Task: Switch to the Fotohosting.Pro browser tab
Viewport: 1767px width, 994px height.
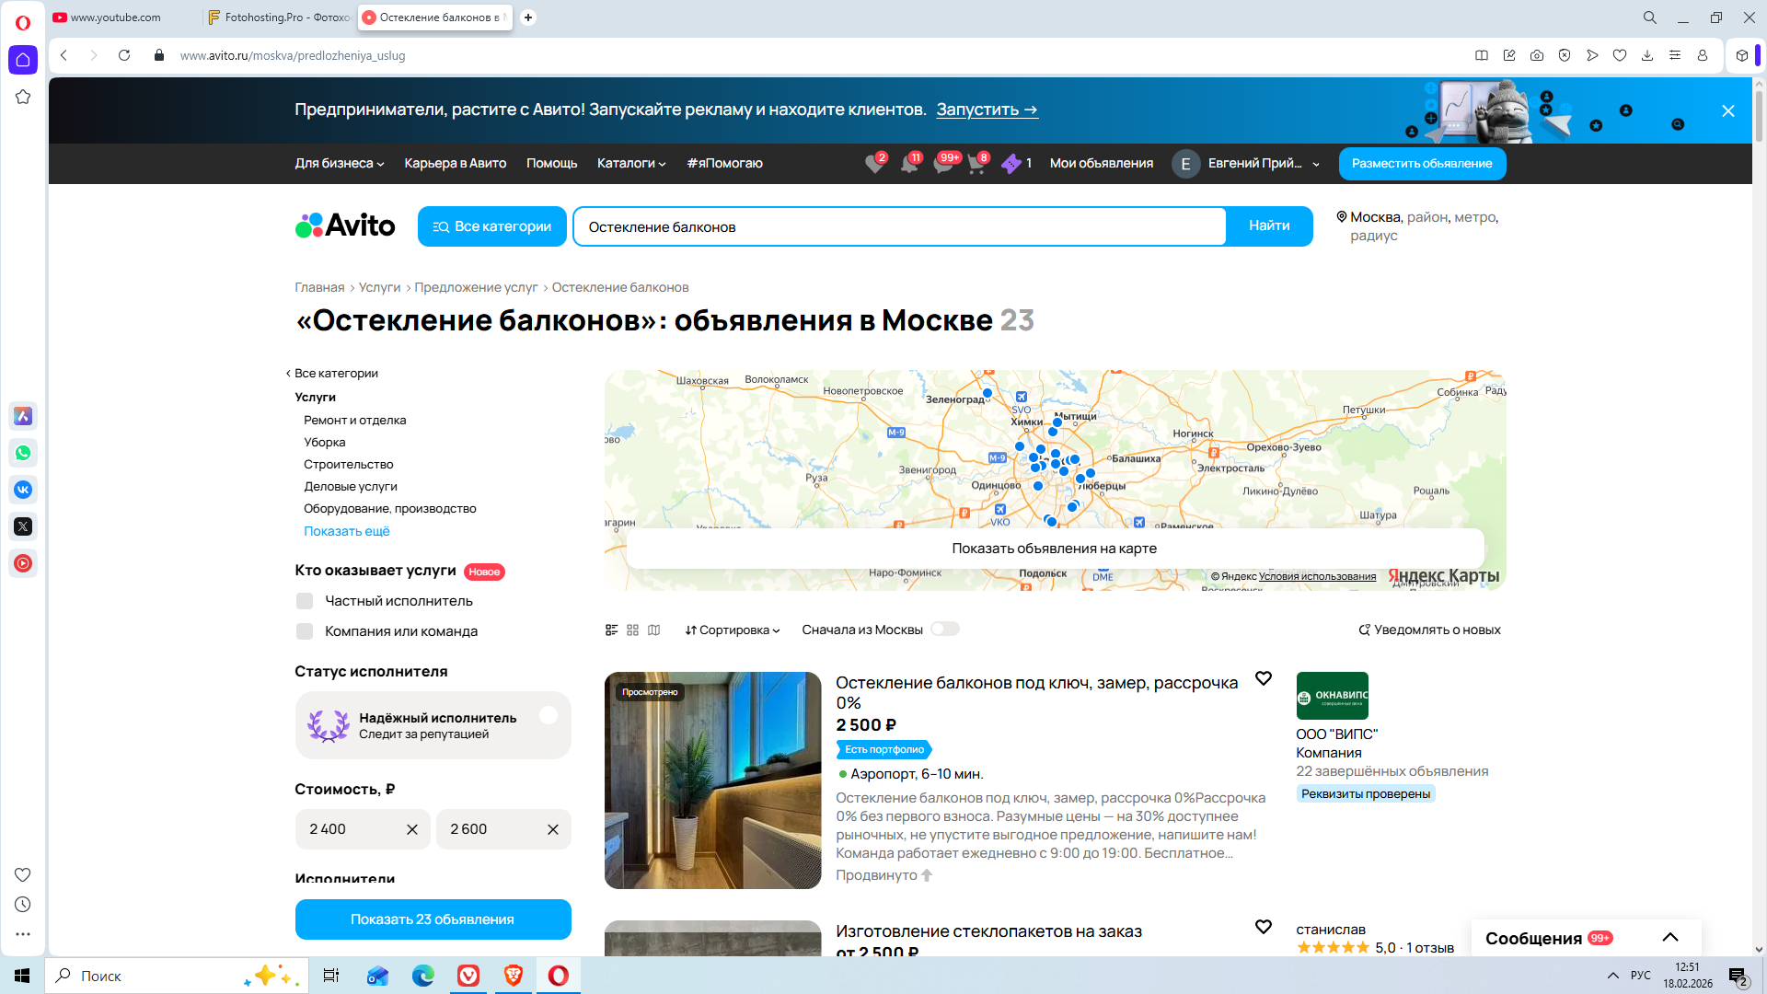Action: (x=278, y=17)
